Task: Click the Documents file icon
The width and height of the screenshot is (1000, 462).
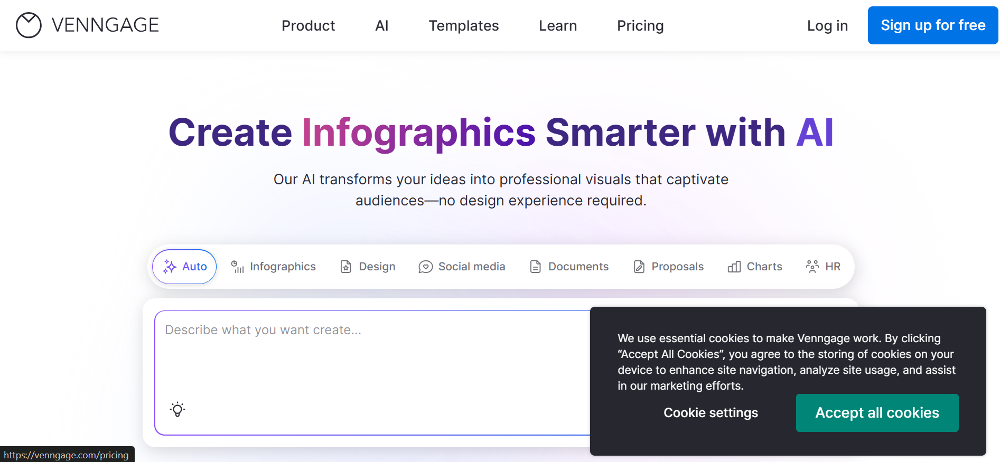Action: point(535,267)
